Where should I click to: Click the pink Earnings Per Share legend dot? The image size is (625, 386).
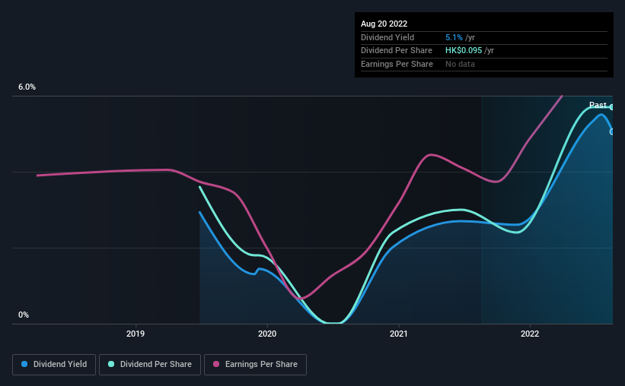tap(216, 364)
